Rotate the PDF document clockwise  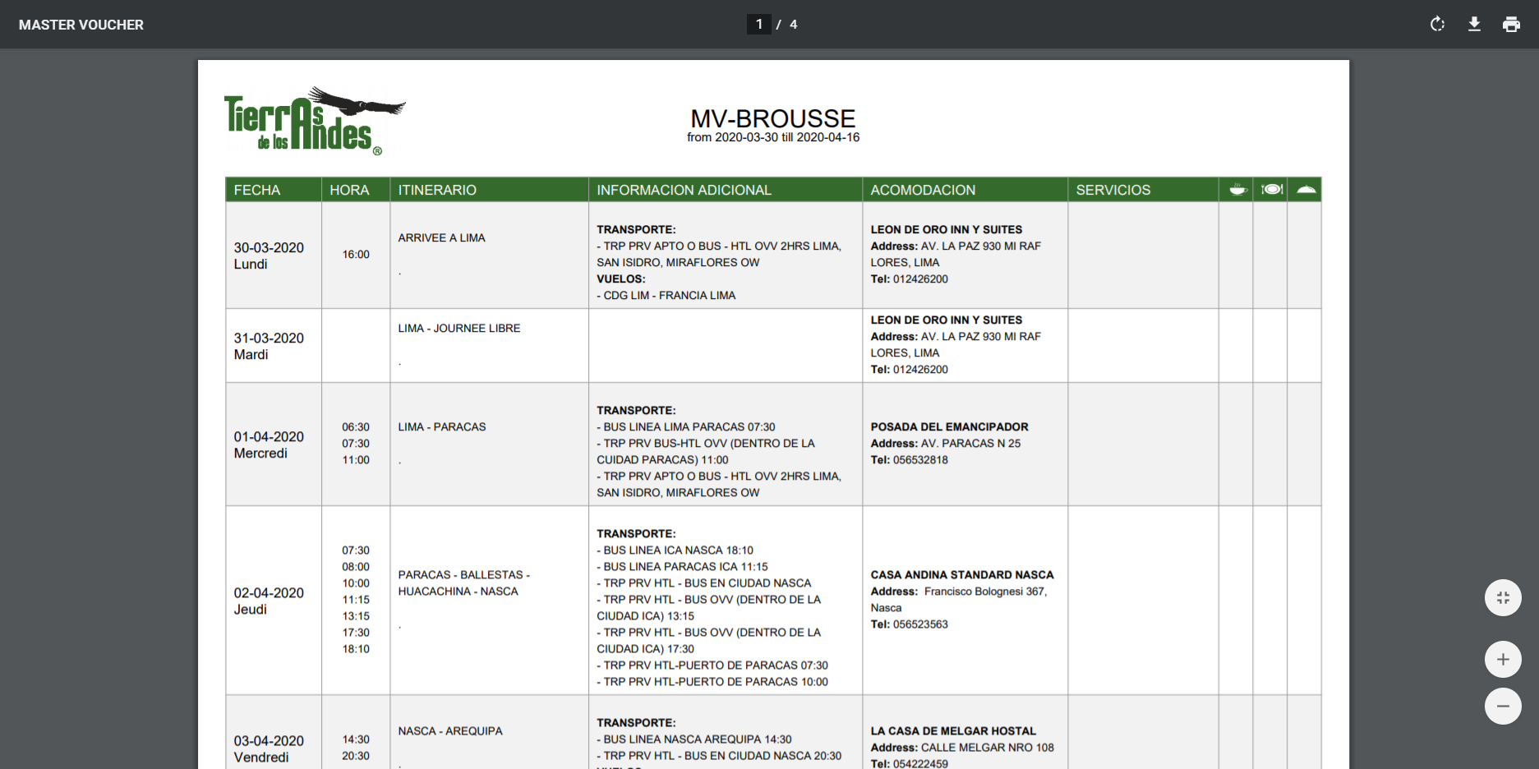[1437, 25]
